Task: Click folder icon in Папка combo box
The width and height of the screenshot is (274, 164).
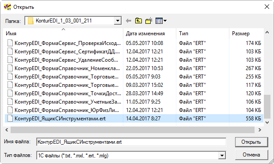Action: point(30,21)
